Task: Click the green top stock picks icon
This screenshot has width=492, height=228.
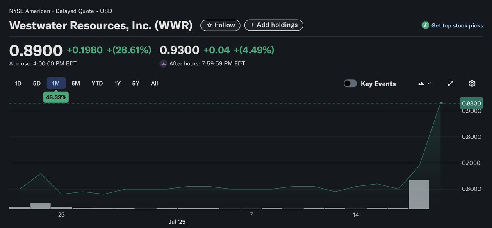Action: (425, 25)
